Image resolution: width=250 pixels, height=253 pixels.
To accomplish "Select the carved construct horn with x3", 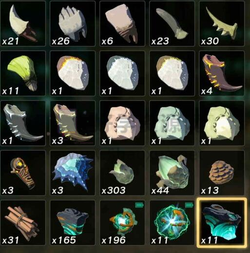I will 23,173.
